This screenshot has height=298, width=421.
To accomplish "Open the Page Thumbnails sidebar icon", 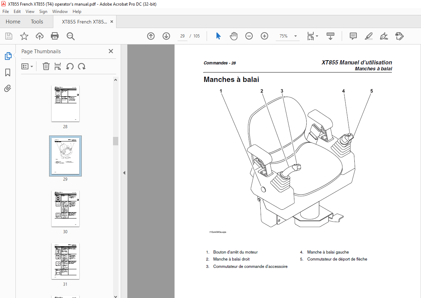I will [8, 56].
